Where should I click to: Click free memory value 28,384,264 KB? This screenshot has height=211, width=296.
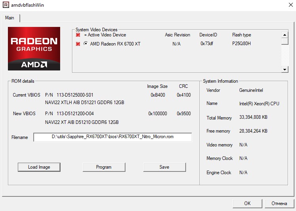(253, 131)
